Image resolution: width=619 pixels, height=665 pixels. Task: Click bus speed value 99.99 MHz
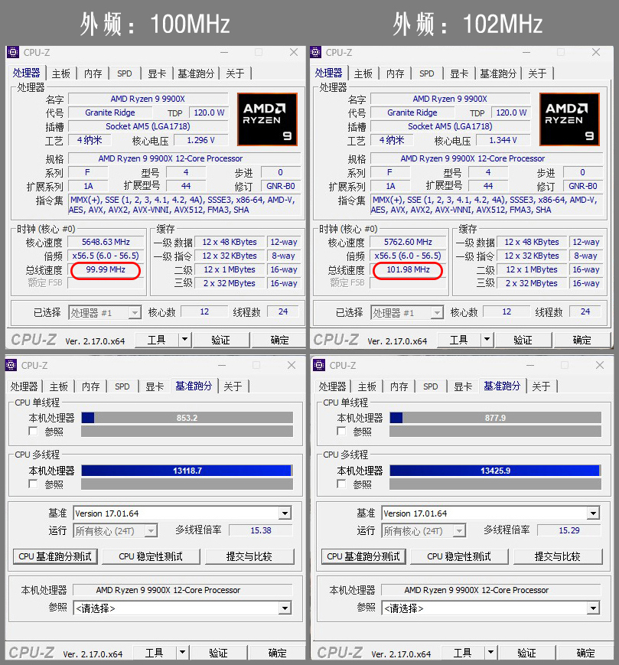pyautogui.click(x=106, y=269)
